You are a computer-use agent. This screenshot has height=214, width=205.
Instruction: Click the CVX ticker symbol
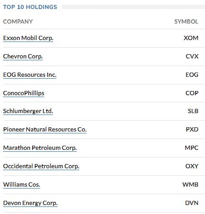tap(192, 57)
